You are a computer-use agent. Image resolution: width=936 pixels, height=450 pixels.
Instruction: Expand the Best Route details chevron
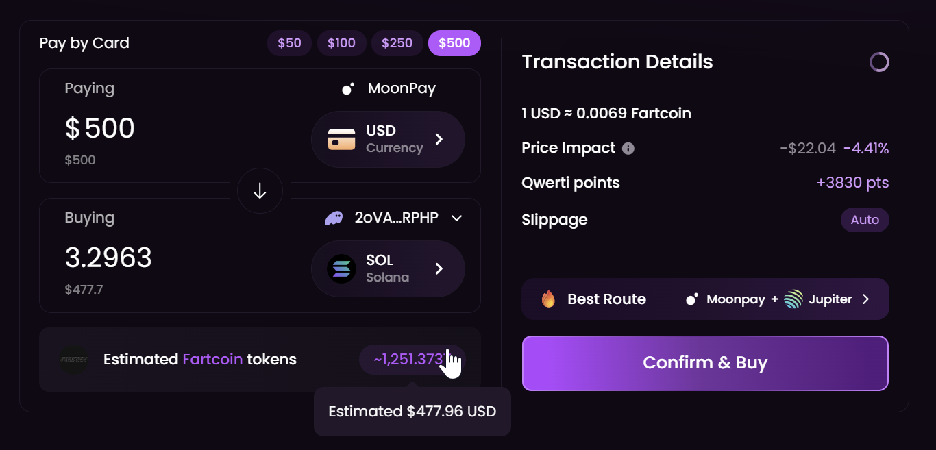click(866, 299)
